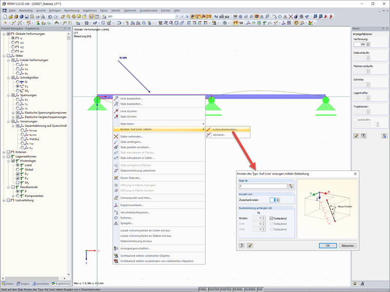Click the color scale results icon
The image size is (390, 292).
point(311,23)
